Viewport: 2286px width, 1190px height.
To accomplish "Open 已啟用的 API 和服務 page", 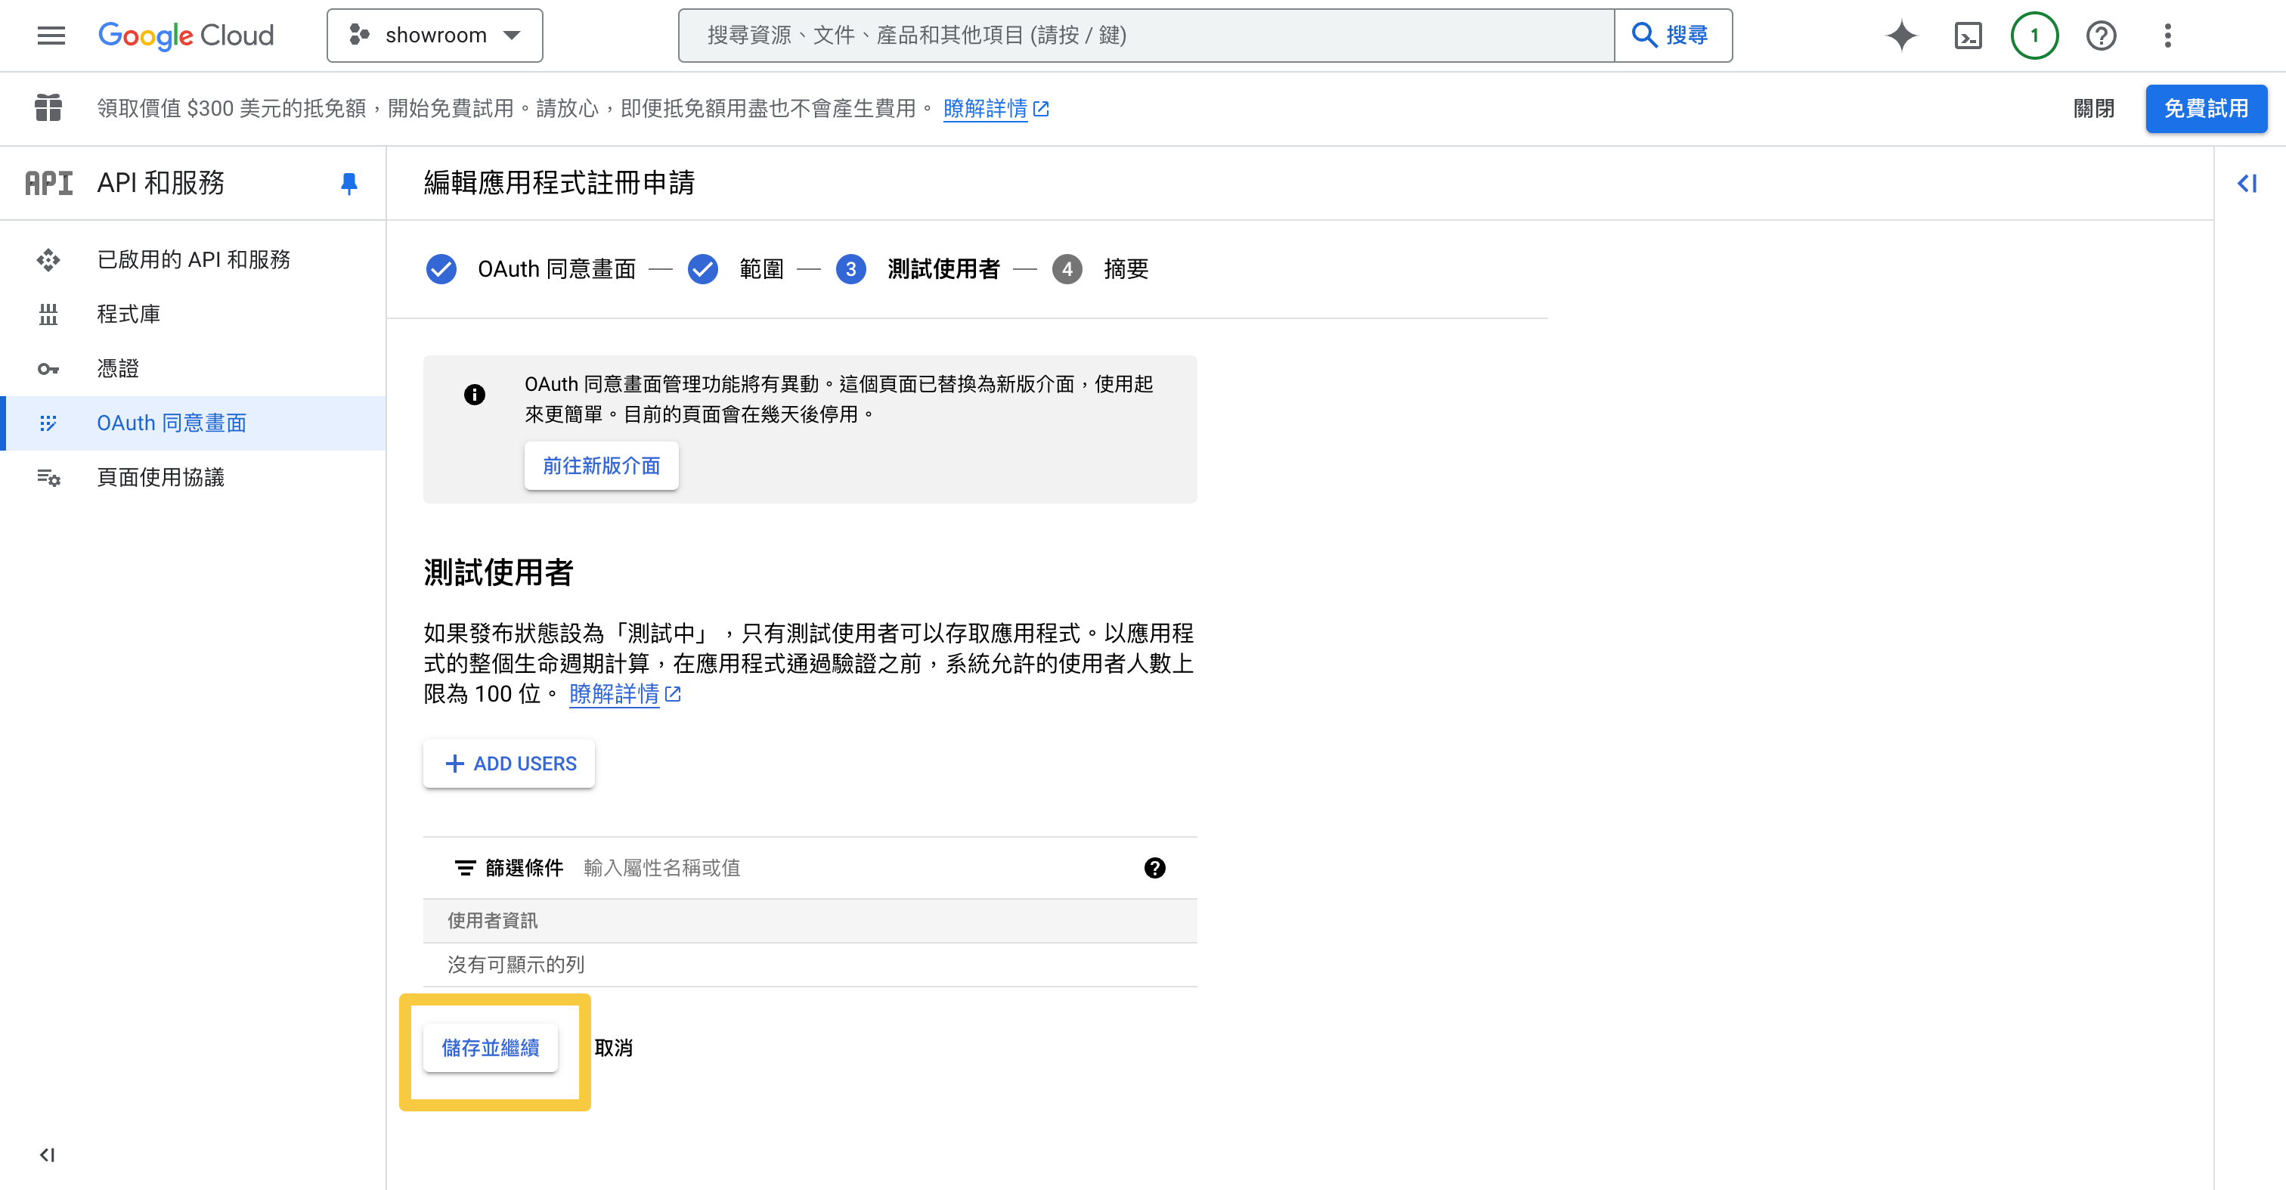I will click(194, 259).
